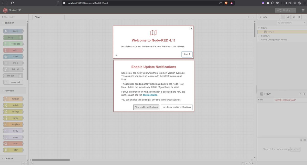Open the main hamburger menu
This screenshot has width=307, height=165.
303,10
